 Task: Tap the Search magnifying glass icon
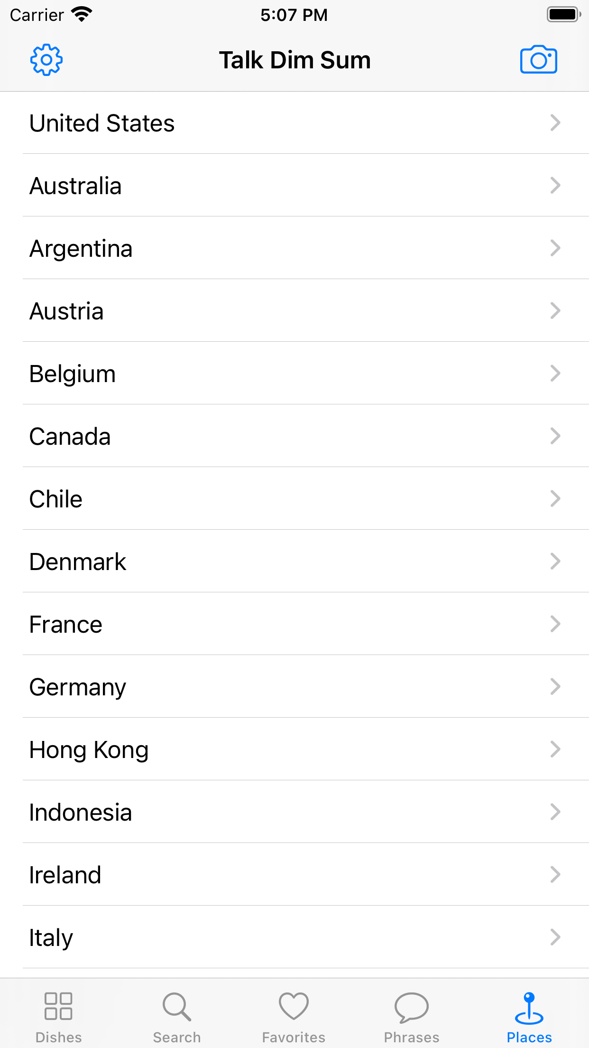point(176,1006)
